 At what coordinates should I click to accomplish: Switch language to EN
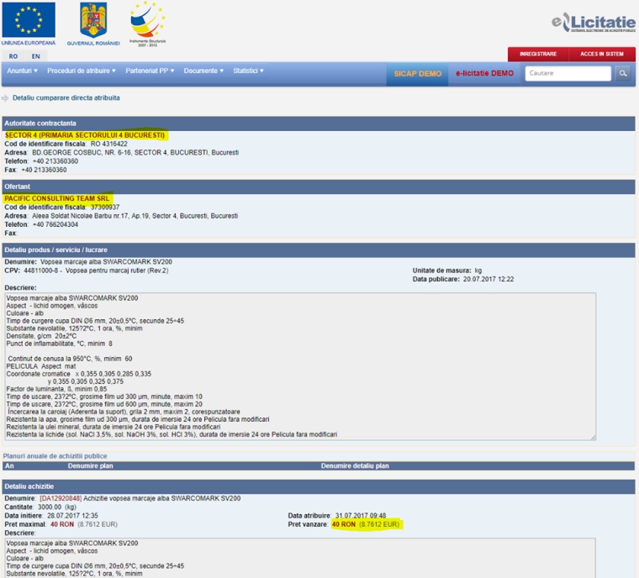[x=36, y=56]
